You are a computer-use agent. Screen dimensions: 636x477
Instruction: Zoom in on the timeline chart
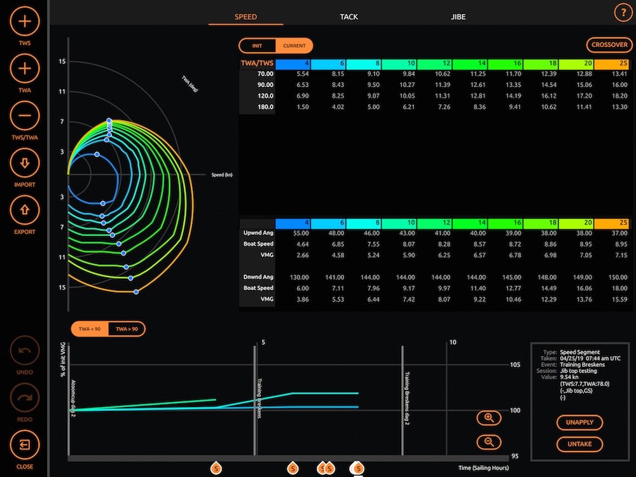488,418
